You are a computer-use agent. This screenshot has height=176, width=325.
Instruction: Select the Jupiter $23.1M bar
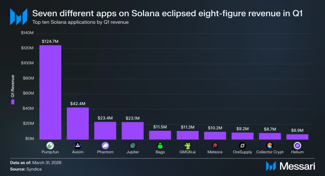click(x=133, y=131)
